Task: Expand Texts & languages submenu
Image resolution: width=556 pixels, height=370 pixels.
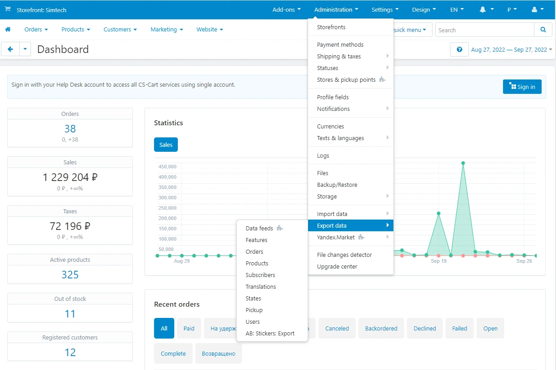Action: [351, 138]
